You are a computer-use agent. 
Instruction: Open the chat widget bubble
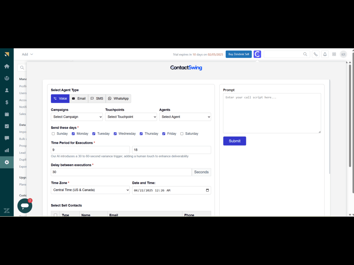pos(25,206)
